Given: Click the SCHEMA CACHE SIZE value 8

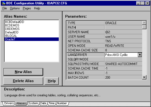Looking at the screenshot, I should click(123, 50).
